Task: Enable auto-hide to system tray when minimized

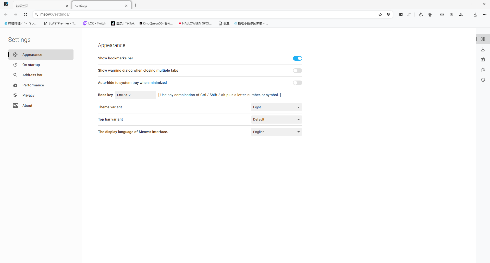Action: tap(297, 83)
